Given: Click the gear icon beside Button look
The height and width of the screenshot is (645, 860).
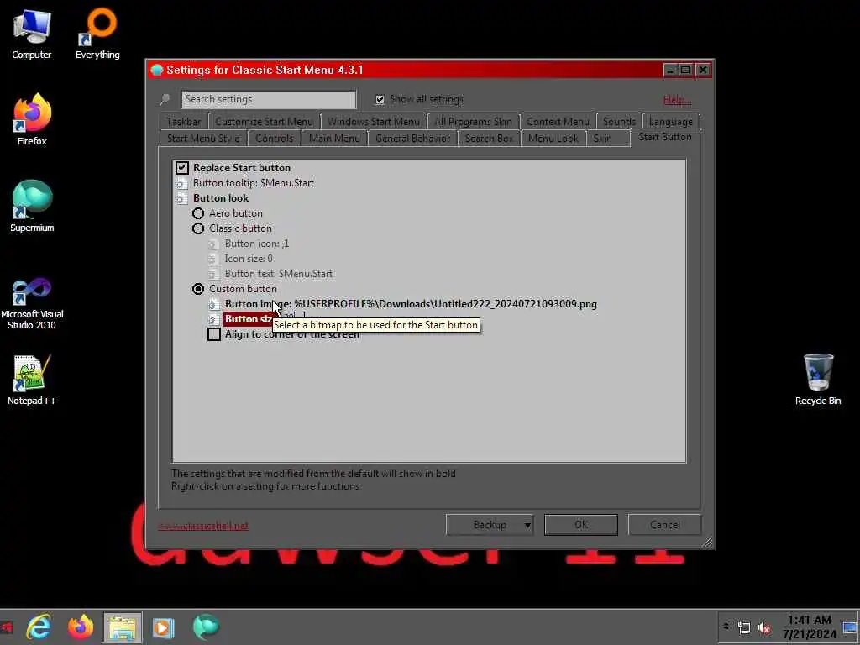Looking at the screenshot, I should pos(181,198).
